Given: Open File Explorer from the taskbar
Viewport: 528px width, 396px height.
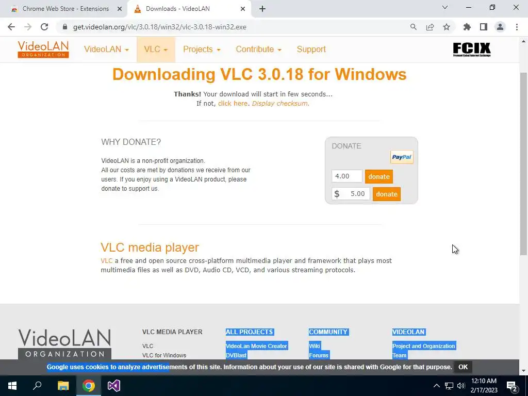Looking at the screenshot, I should [x=63, y=386].
